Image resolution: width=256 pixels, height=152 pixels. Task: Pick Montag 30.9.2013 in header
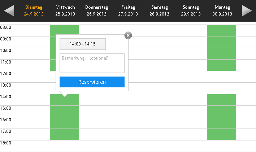[222, 10]
